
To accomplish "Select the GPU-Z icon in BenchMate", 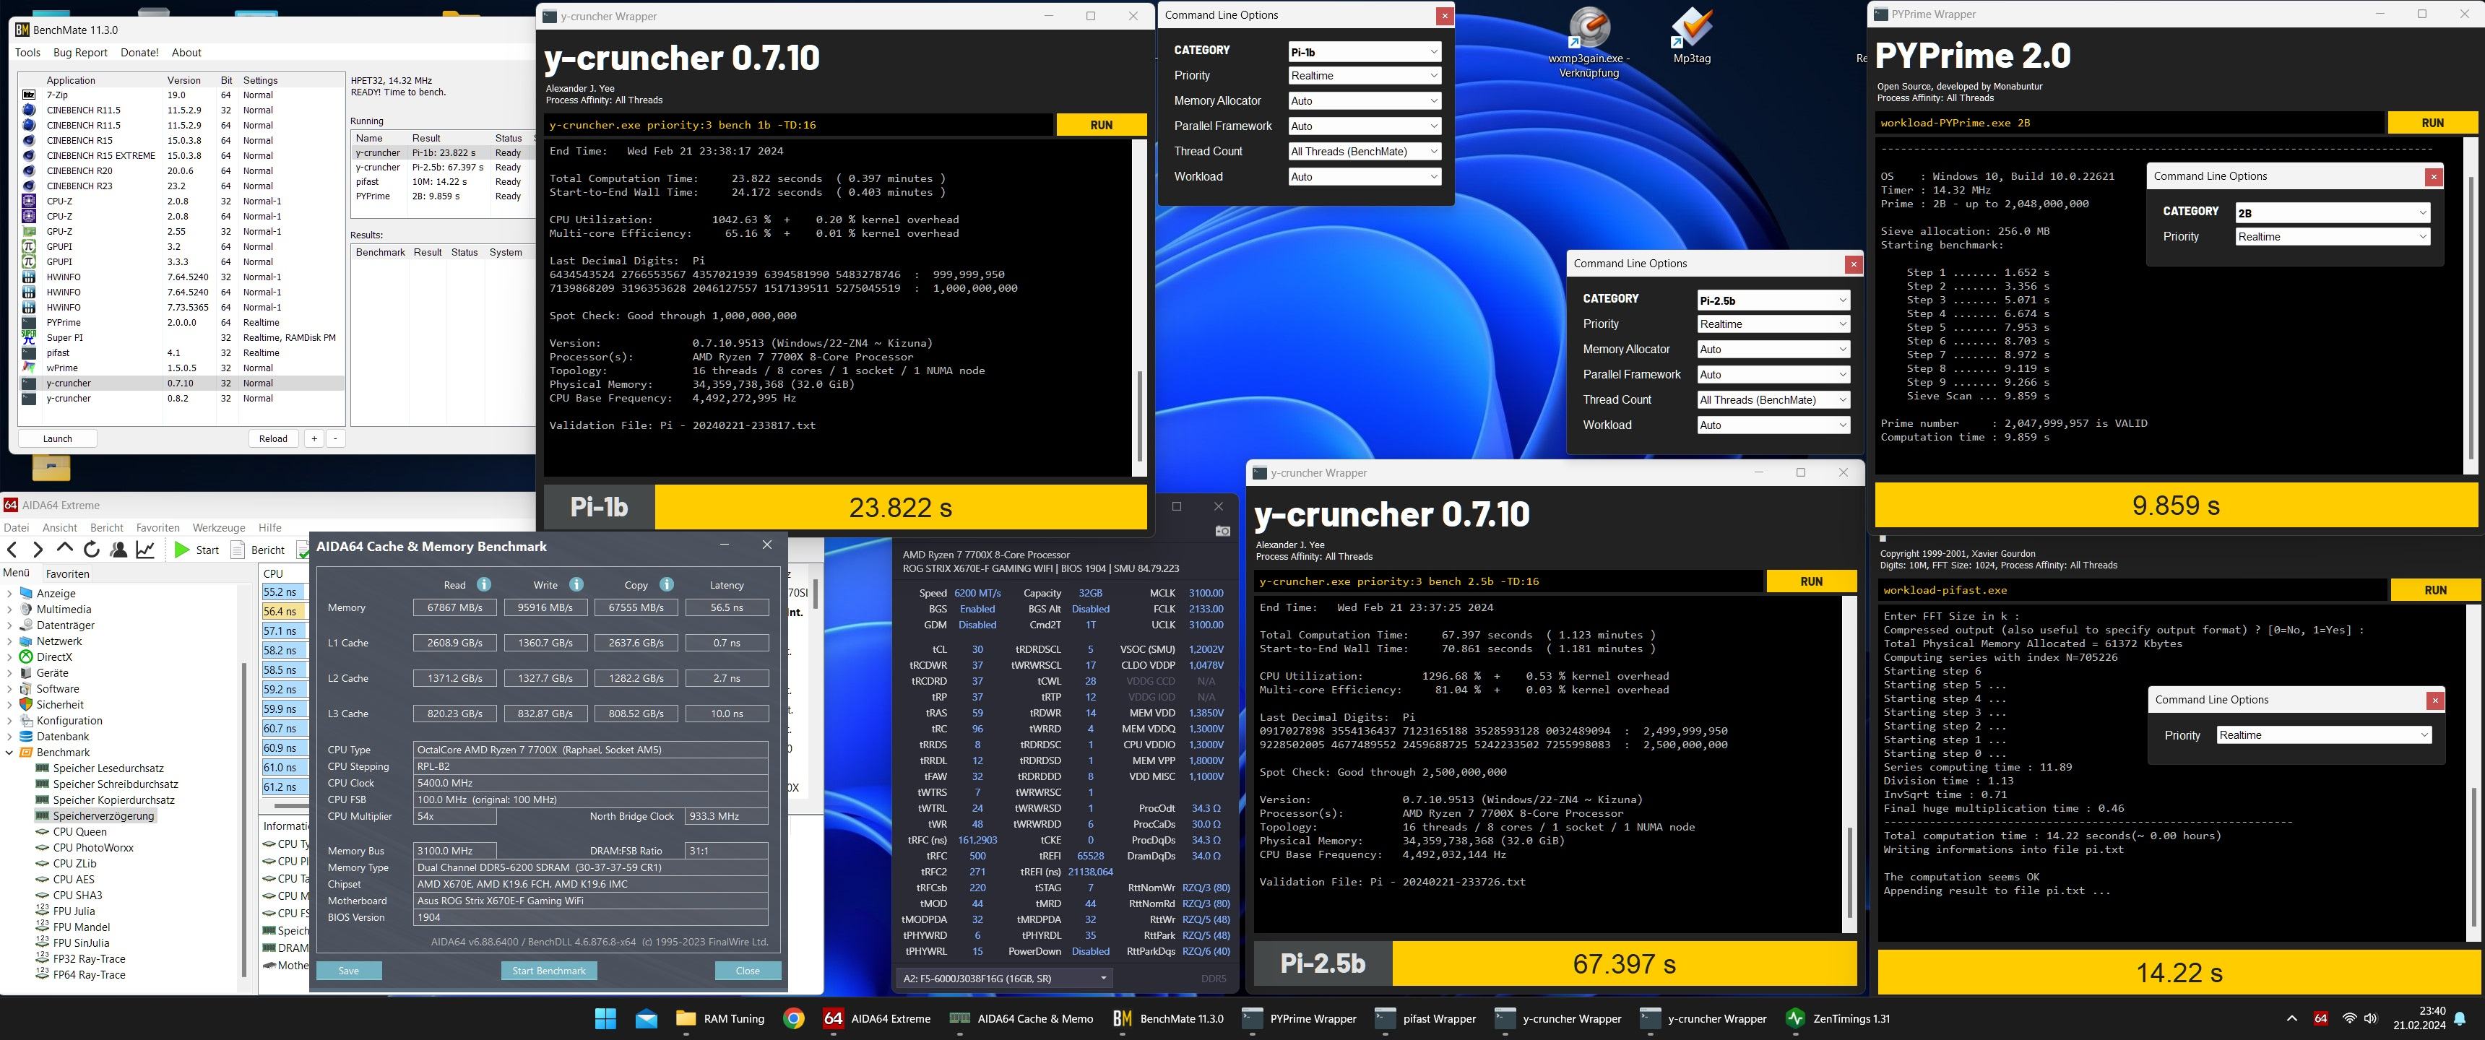I will [x=29, y=232].
